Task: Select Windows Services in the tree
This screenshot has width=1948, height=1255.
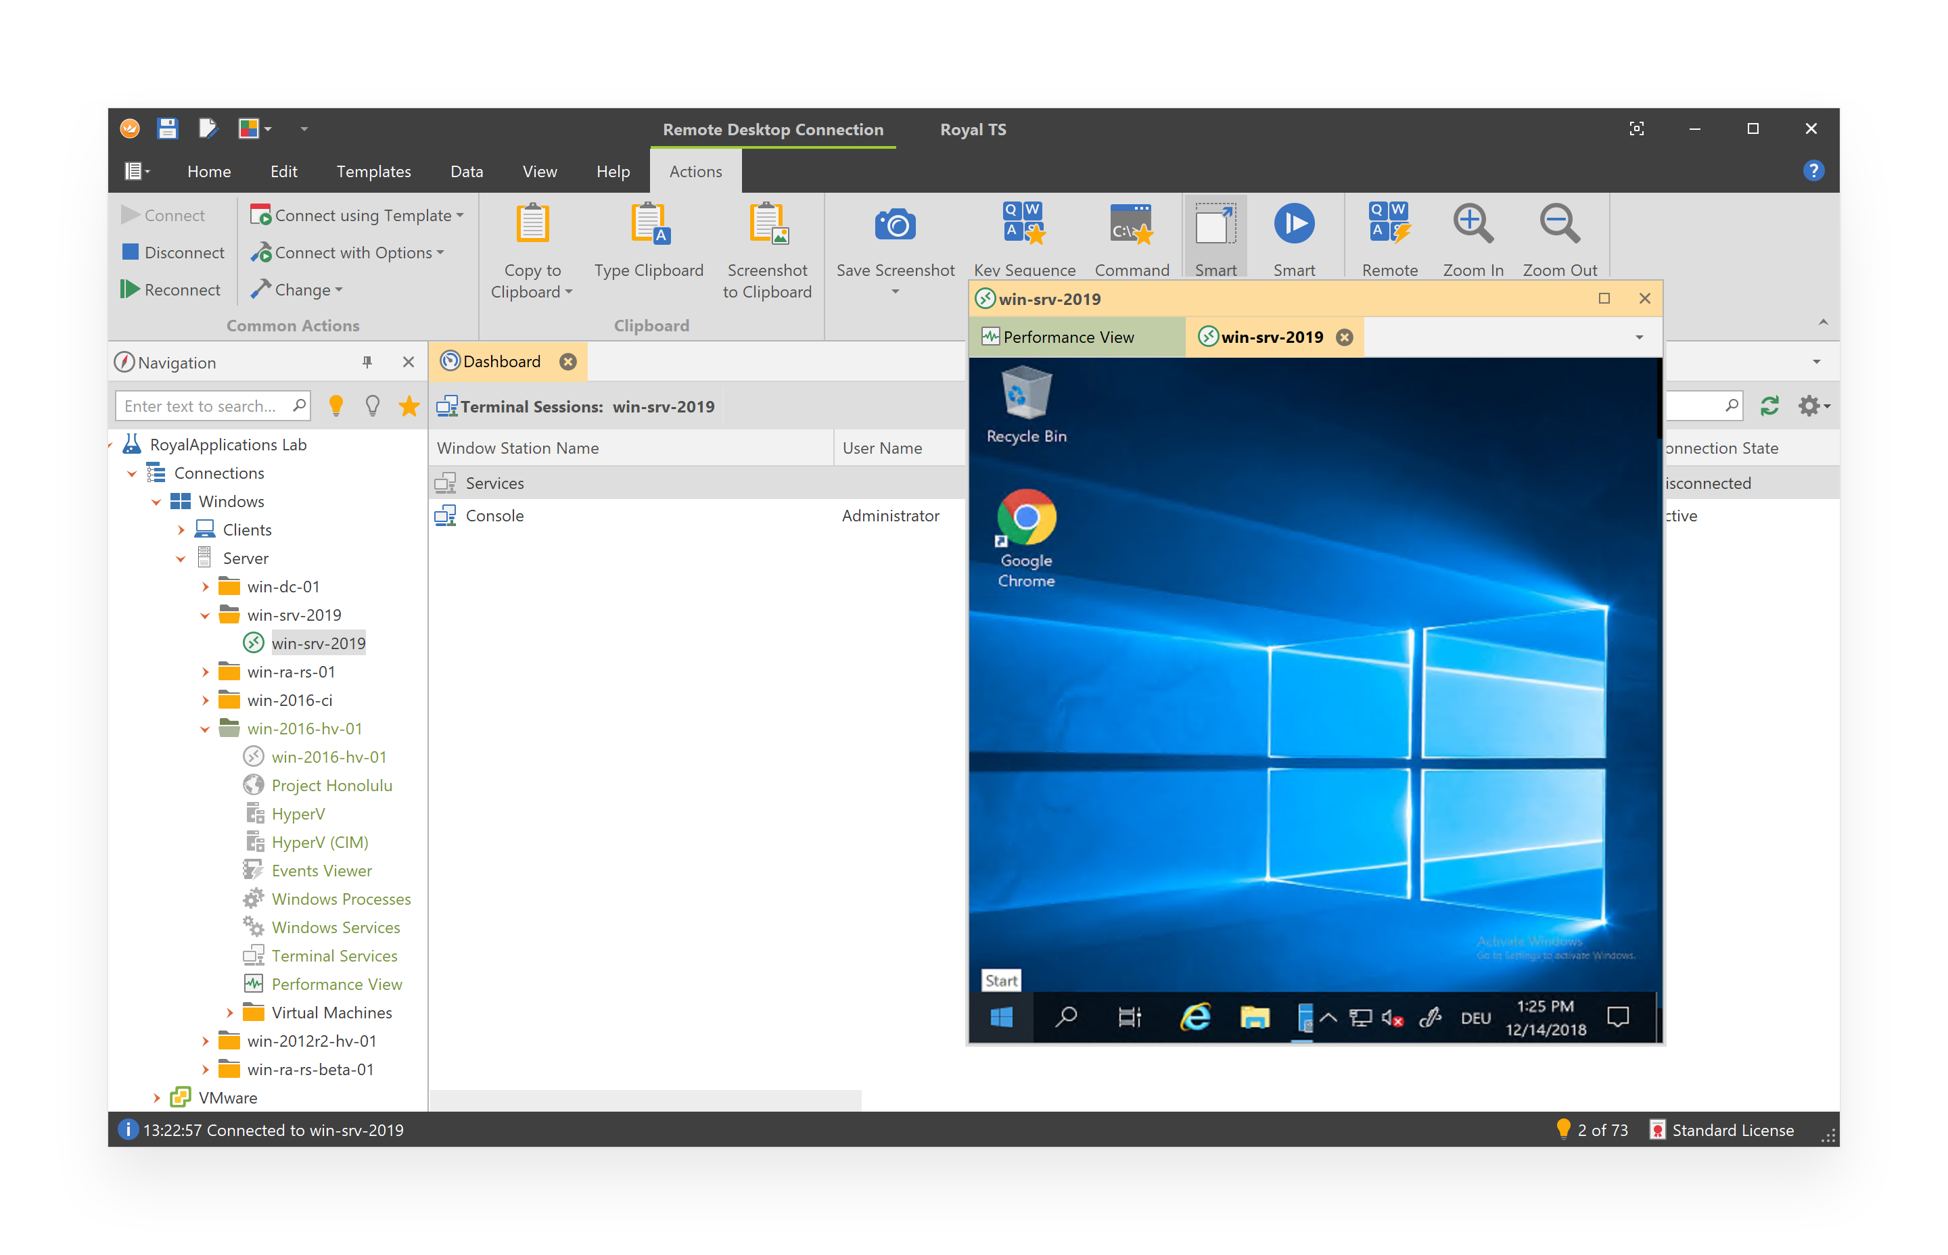Action: 335,928
